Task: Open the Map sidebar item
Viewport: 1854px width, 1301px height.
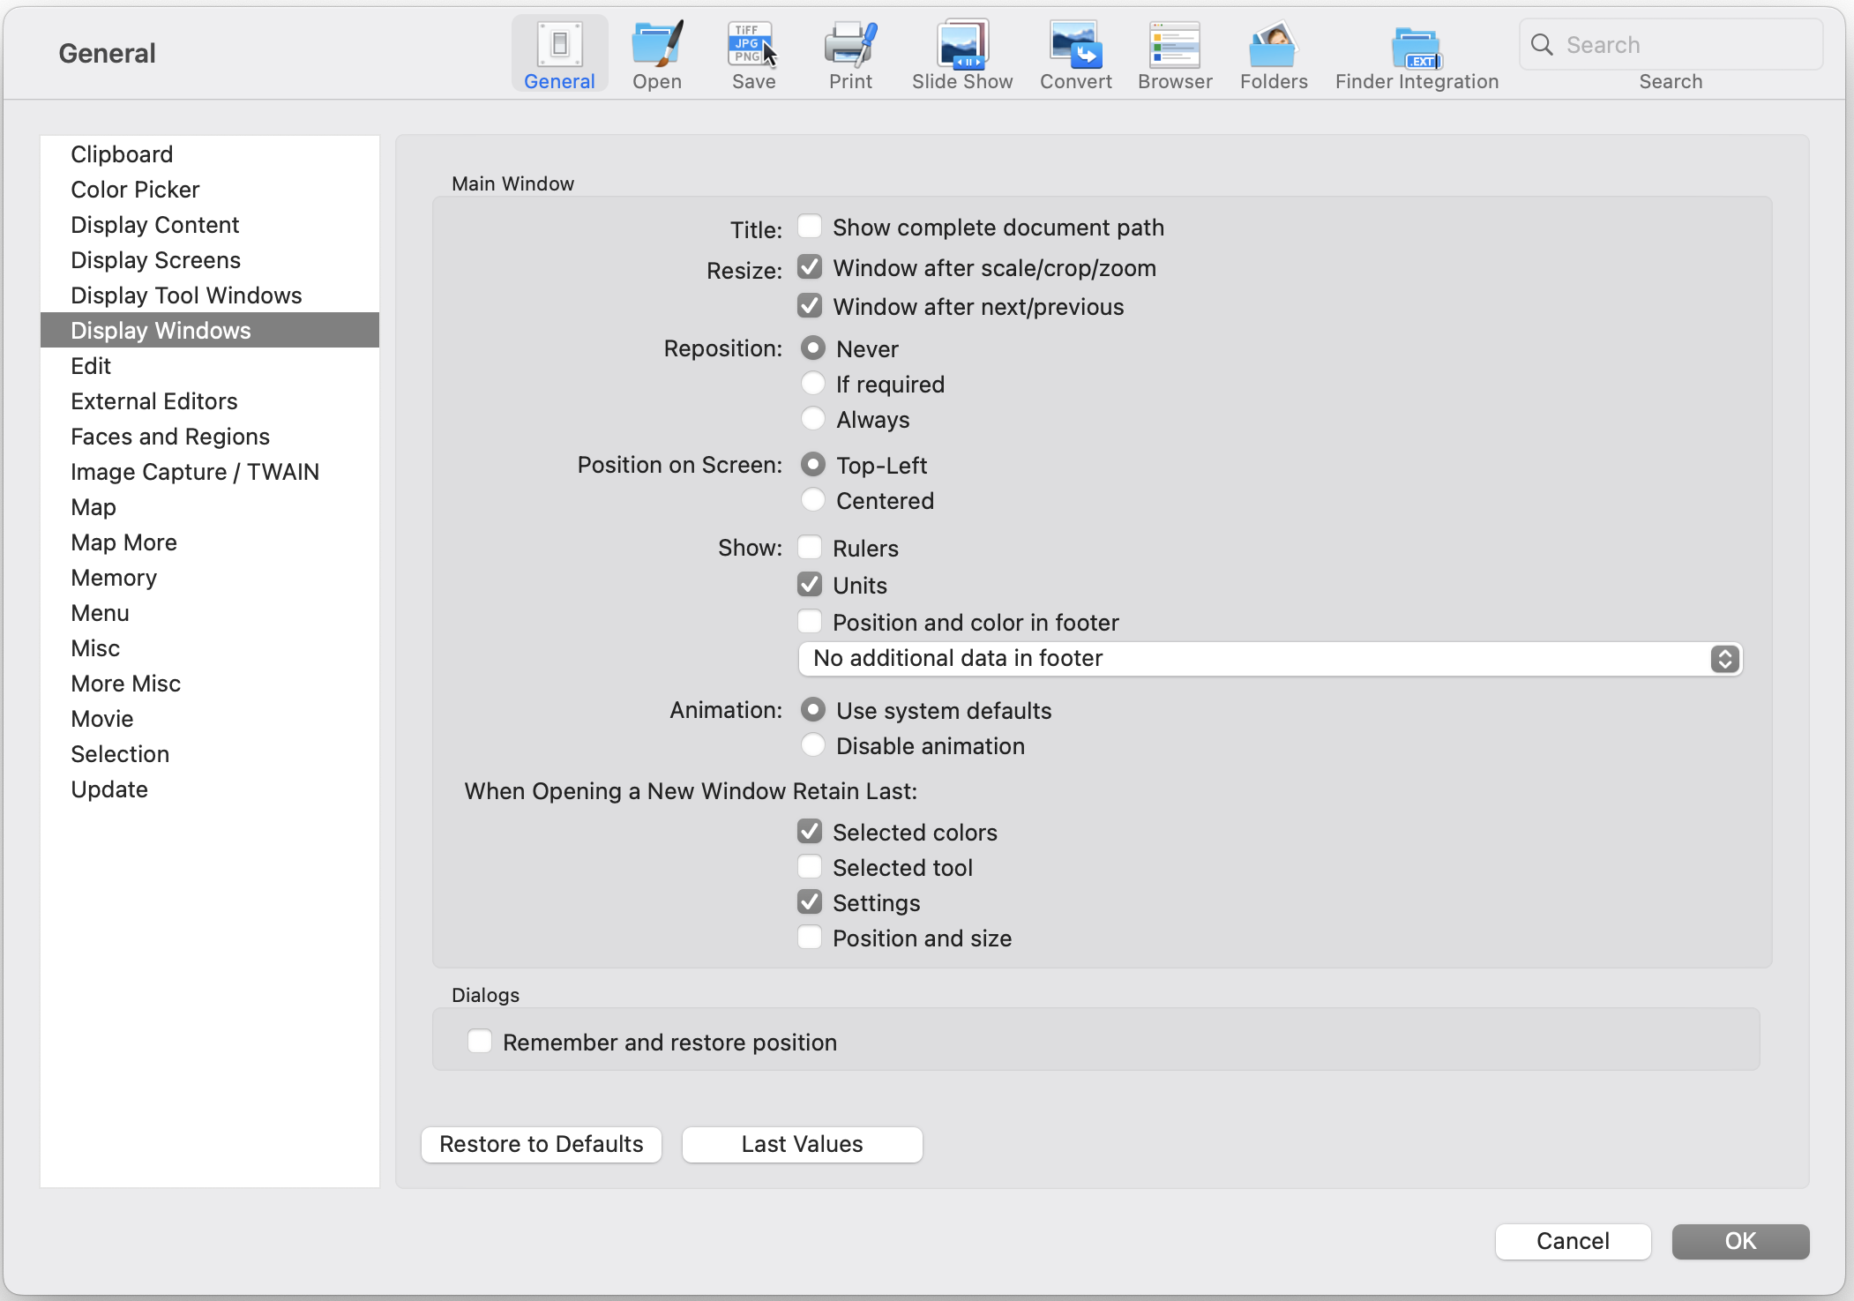Action: (x=210, y=507)
